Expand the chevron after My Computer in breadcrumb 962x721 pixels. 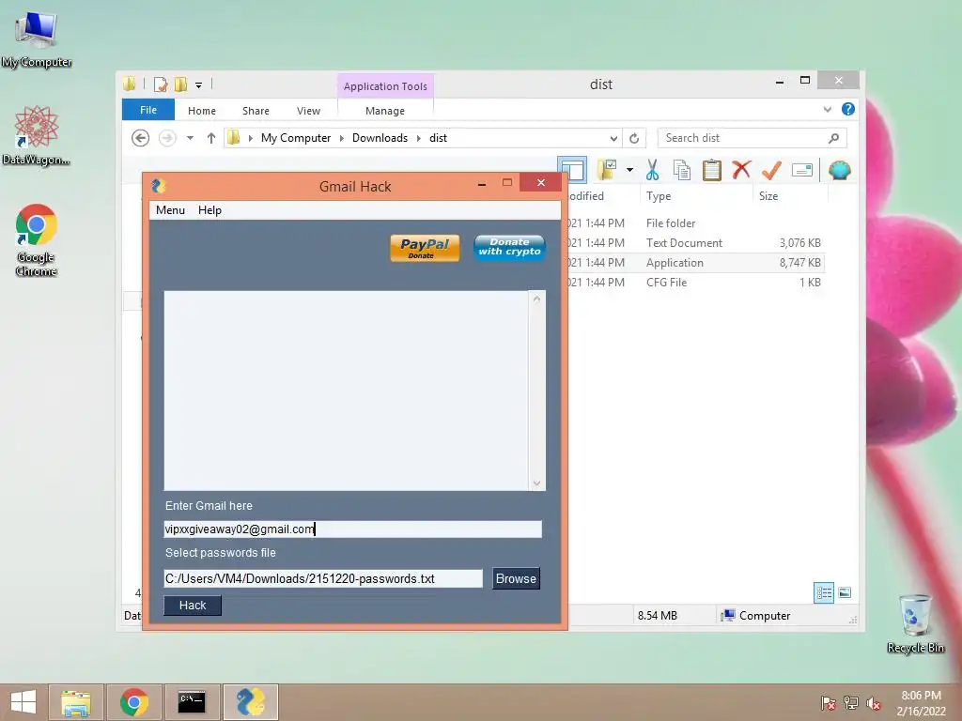pos(342,138)
